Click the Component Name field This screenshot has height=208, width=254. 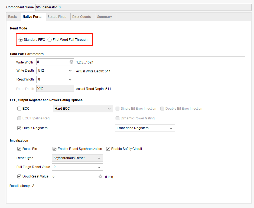click(x=143, y=7)
